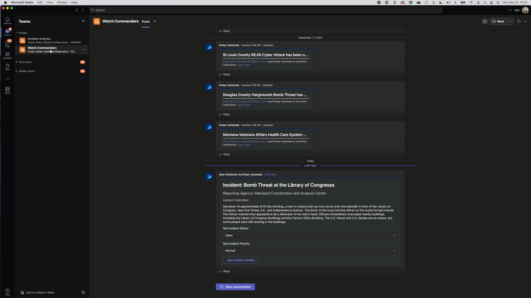Open Meet options dropdown arrow
The height and width of the screenshot is (298, 531).
510,21
